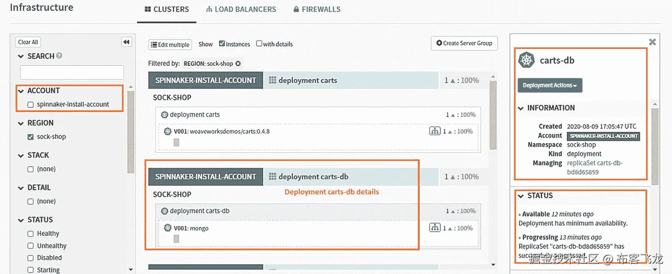Click the help icon next to SEARCH
The height and width of the screenshot is (274, 672).
pos(59,56)
